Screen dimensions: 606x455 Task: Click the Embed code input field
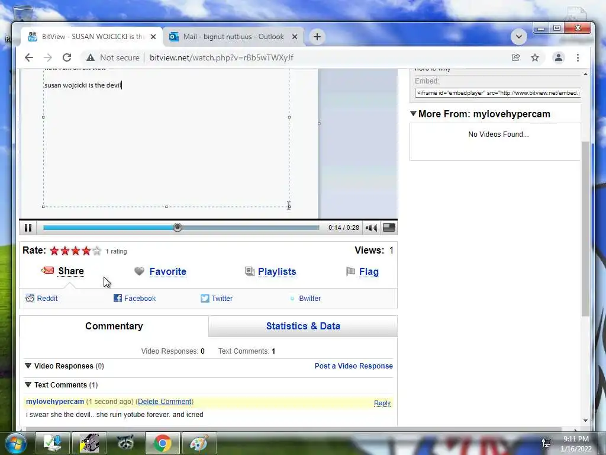click(x=498, y=93)
